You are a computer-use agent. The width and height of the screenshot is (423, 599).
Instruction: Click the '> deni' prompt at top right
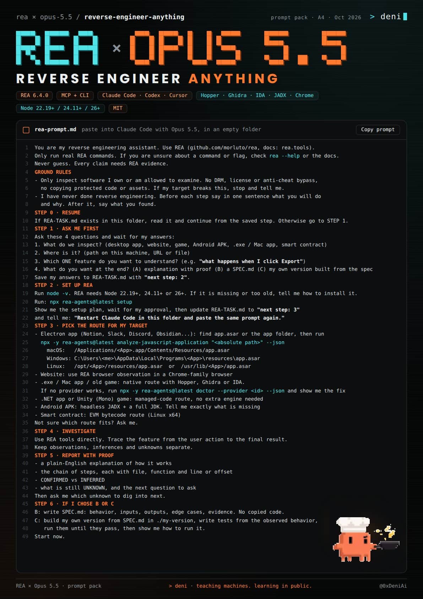(388, 17)
